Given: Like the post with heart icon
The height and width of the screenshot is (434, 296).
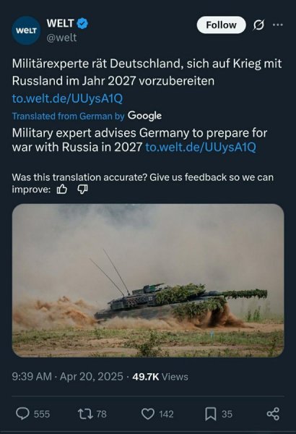Looking at the screenshot, I should [148, 414].
